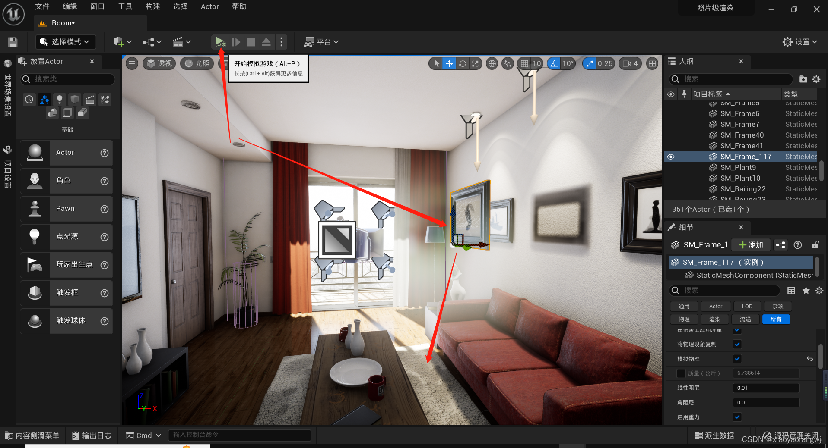The height and width of the screenshot is (448, 828).
Task: Open the Outliner settings gear
Action: (816, 79)
